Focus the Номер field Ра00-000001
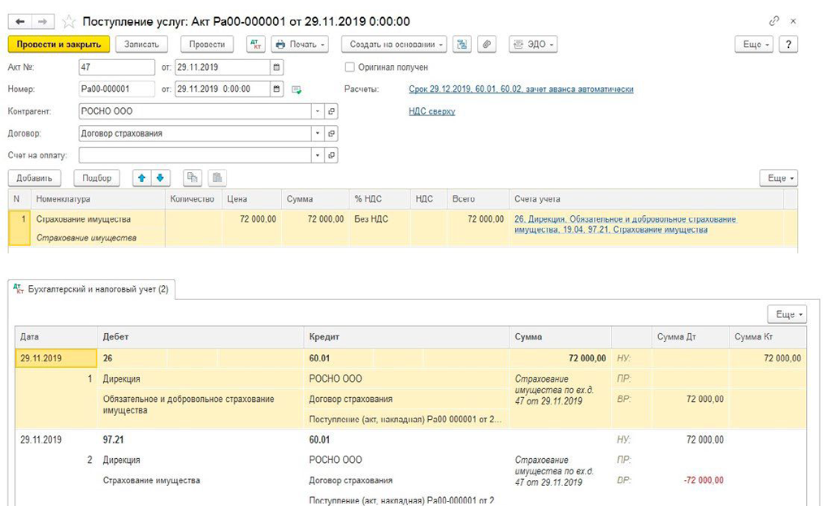This screenshot has width=832, height=506. [x=117, y=89]
